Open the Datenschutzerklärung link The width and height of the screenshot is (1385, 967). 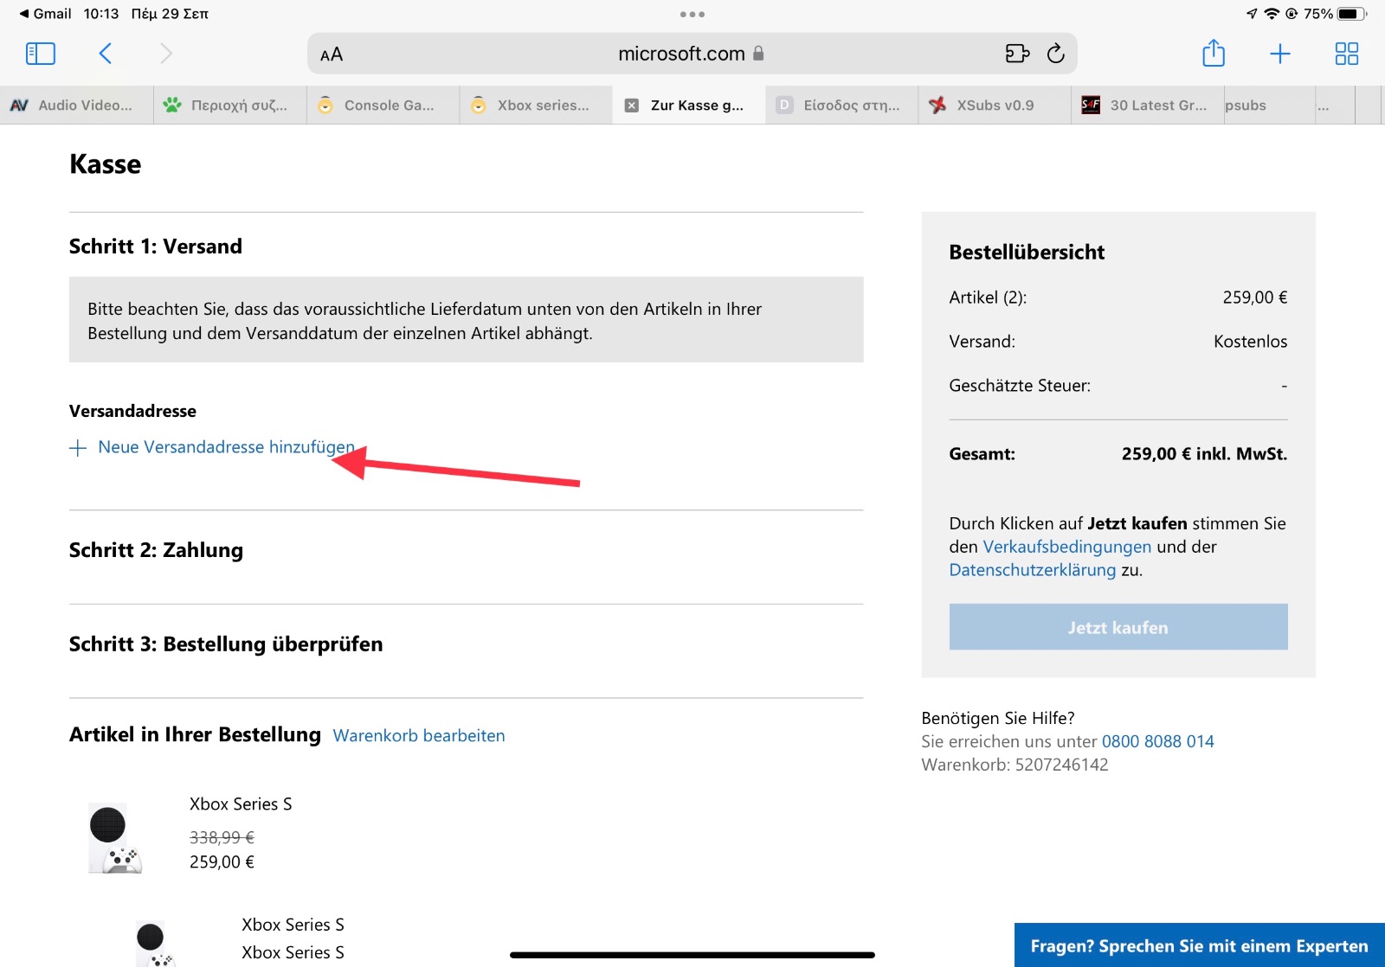[1032, 570]
